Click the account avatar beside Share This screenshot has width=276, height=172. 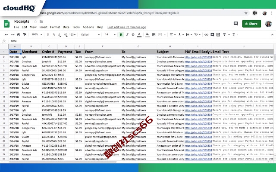click(268, 24)
